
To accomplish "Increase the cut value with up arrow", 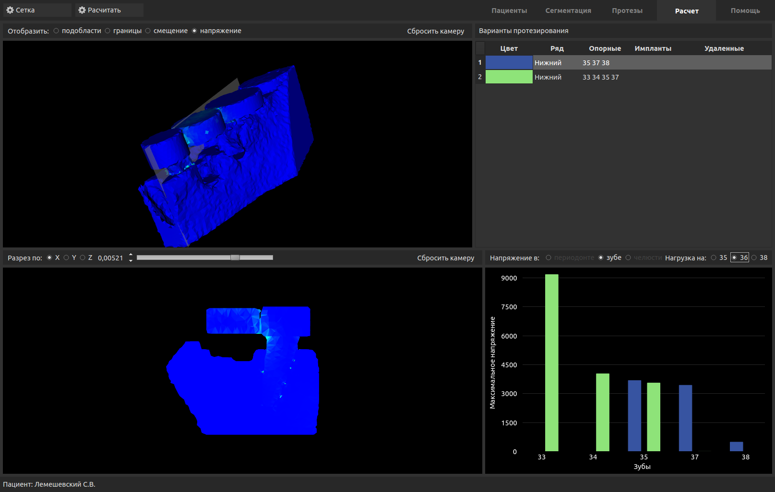I will (131, 255).
